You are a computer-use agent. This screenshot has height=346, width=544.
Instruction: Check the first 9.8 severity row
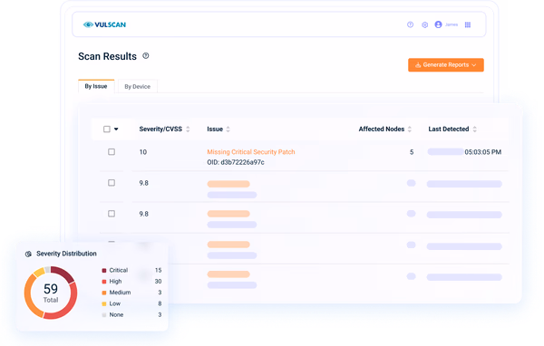coord(112,183)
